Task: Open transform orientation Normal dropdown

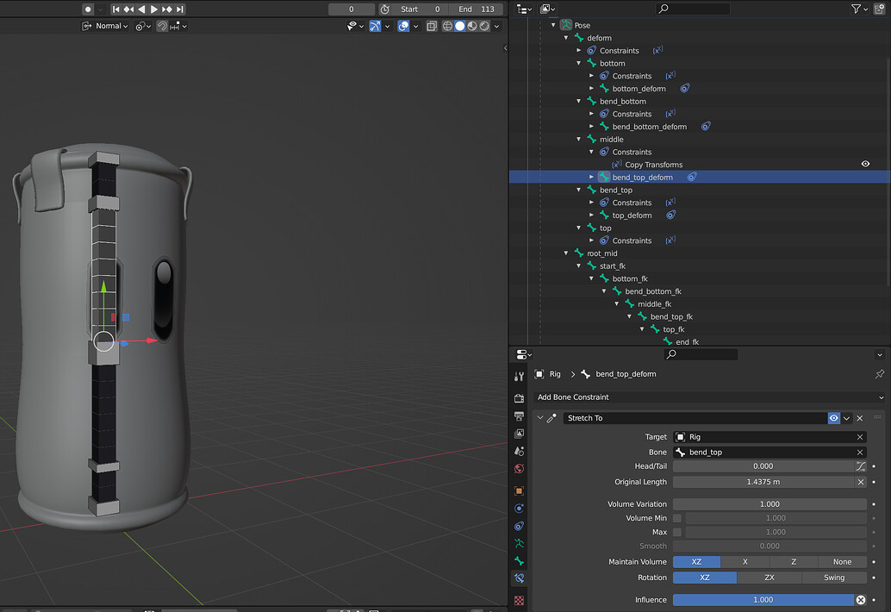Action: click(105, 26)
